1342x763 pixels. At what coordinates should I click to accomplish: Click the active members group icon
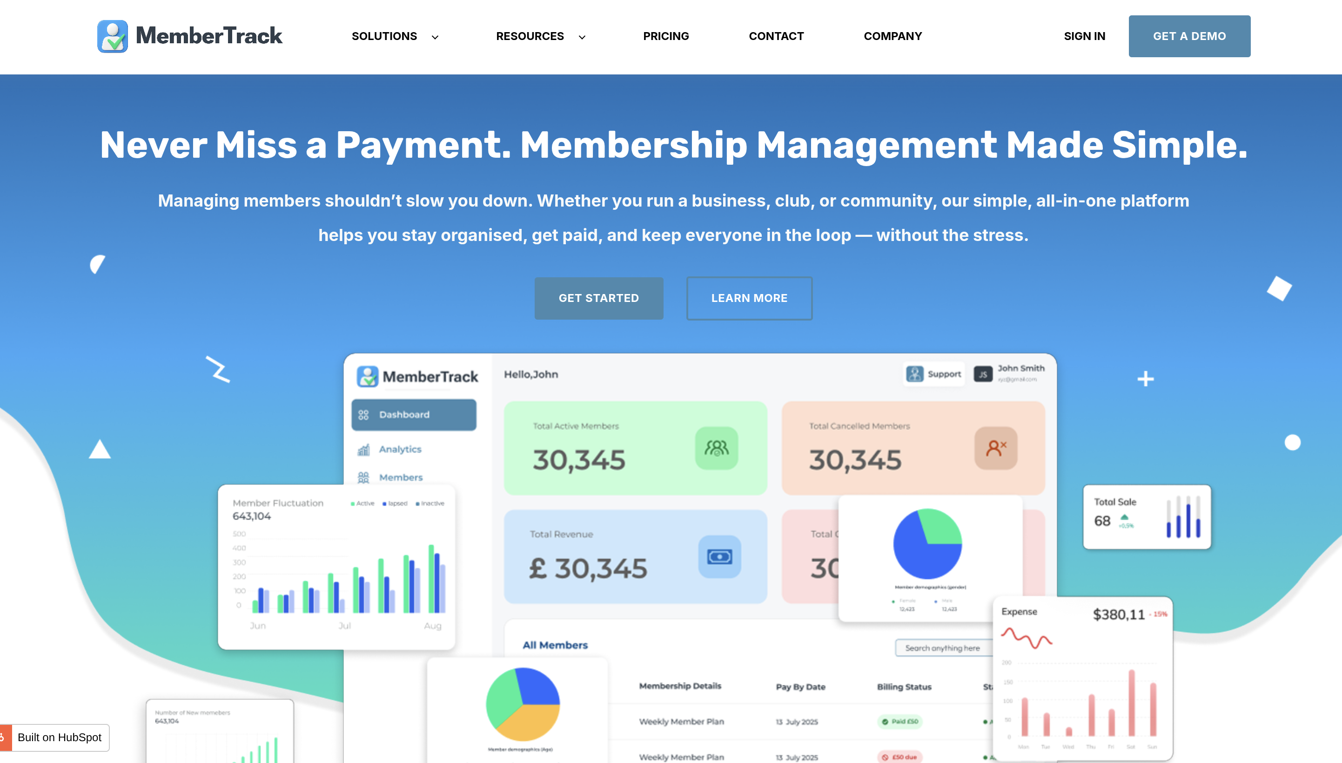pyautogui.click(x=716, y=448)
